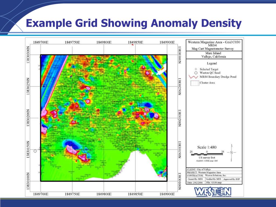
Task: Click the 'Selected Target' legend label
Action: (x=209, y=69)
